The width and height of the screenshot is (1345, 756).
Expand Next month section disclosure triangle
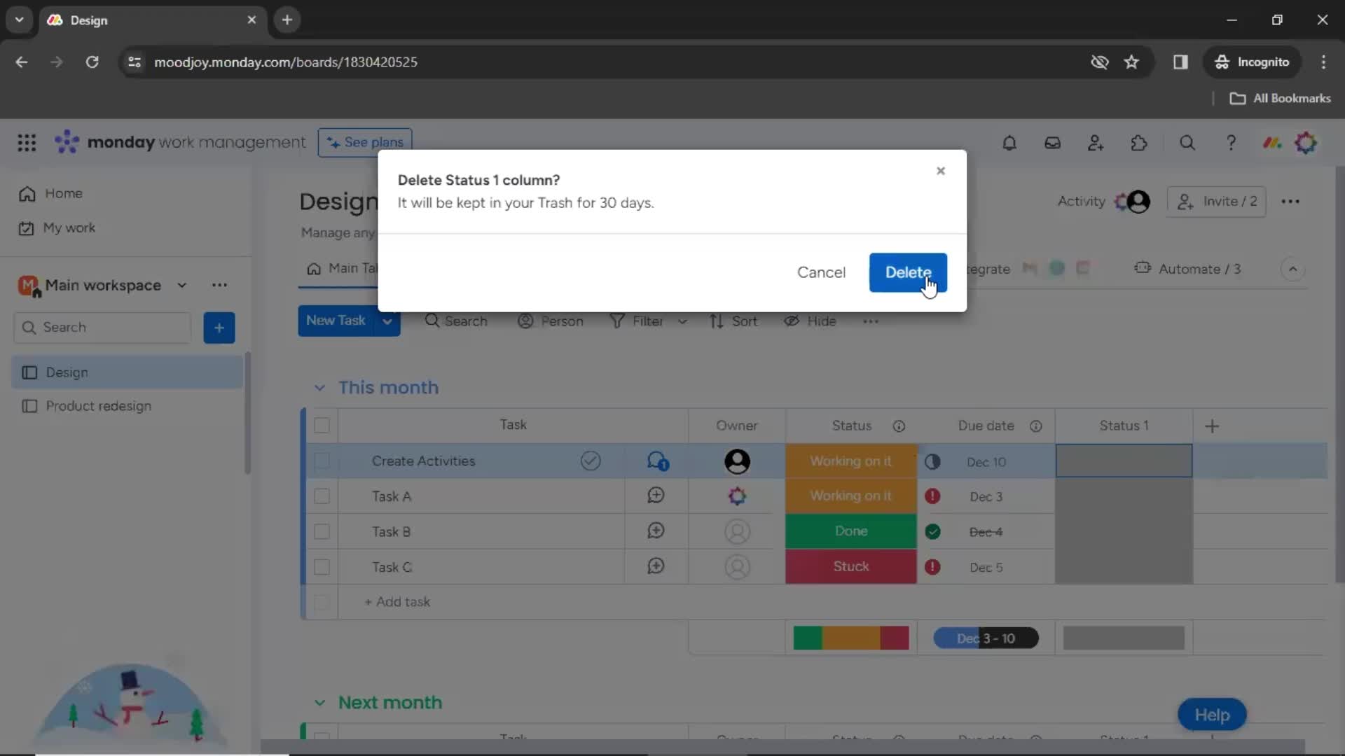(319, 703)
